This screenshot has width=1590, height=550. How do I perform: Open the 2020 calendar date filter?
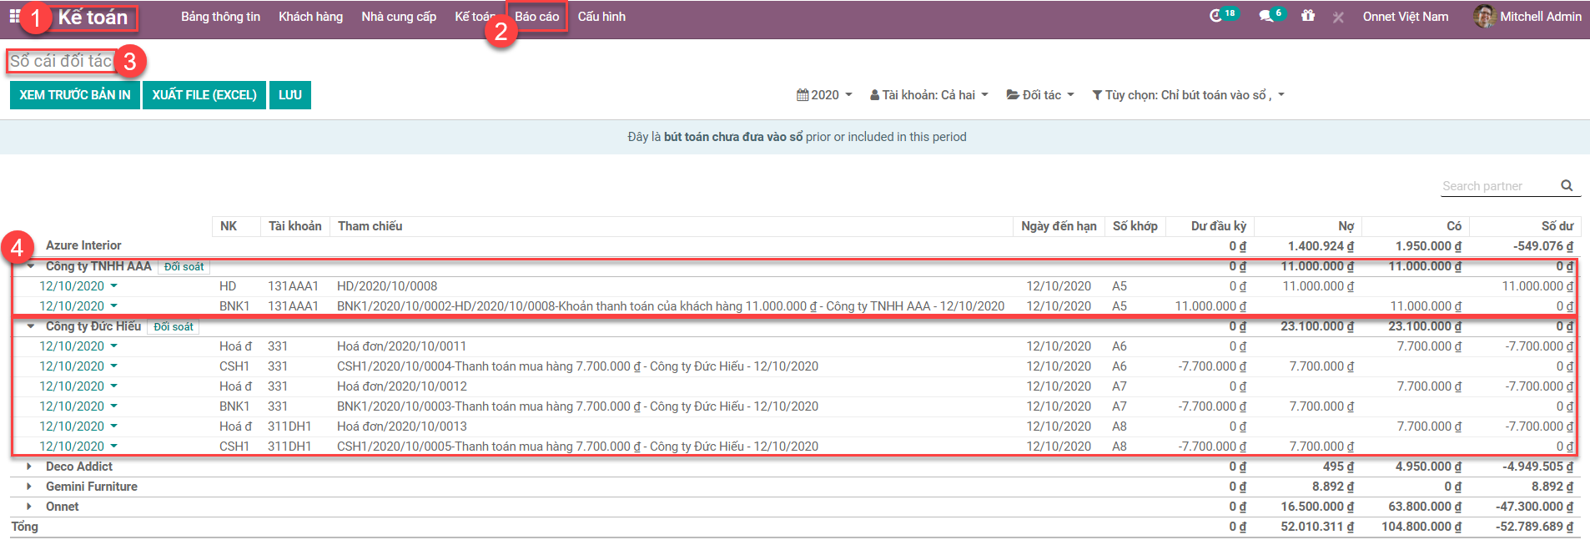pos(824,95)
